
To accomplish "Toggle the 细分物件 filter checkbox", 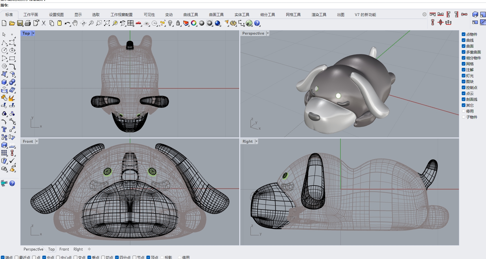I will click(x=463, y=58).
